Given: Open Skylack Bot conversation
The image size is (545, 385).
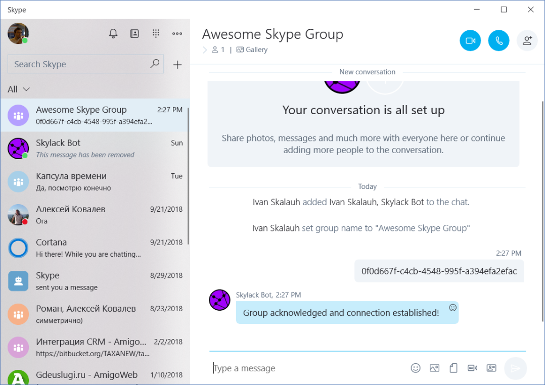Looking at the screenshot, I should click(x=95, y=149).
